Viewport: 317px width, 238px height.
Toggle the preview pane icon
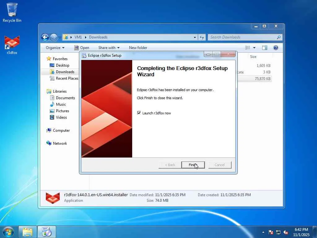point(265,48)
